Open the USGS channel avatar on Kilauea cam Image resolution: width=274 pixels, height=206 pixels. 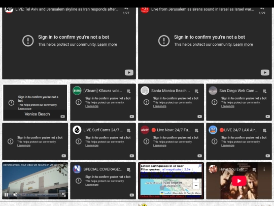77,91
